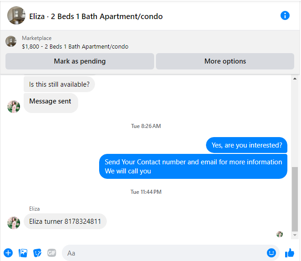Image resolution: width=301 pixels, height=261 pixels.
Task: Open conversation info with the blue i icon
Action: pyautogui.click(x=285, y=15)
